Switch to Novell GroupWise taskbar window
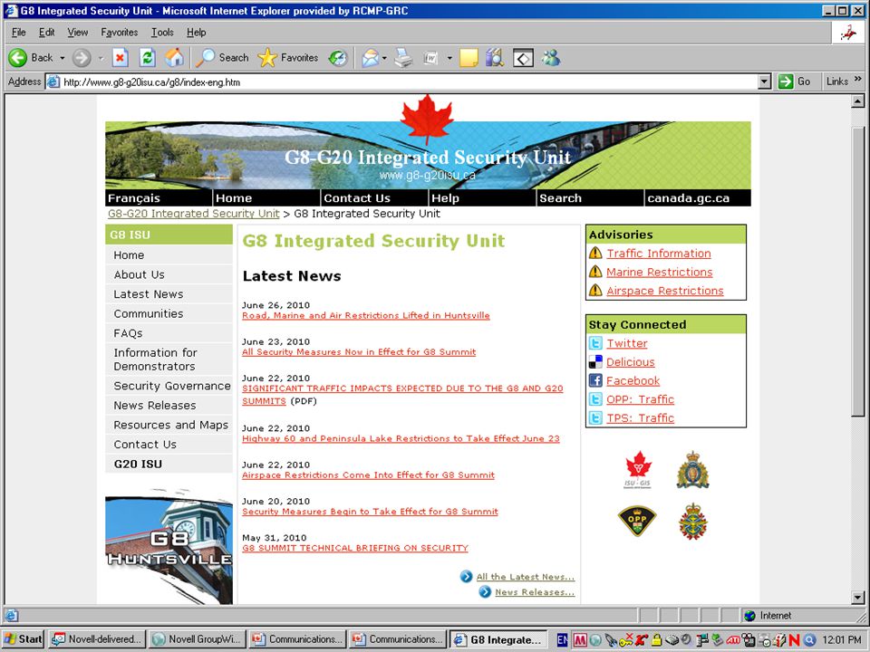 [197, 639]
